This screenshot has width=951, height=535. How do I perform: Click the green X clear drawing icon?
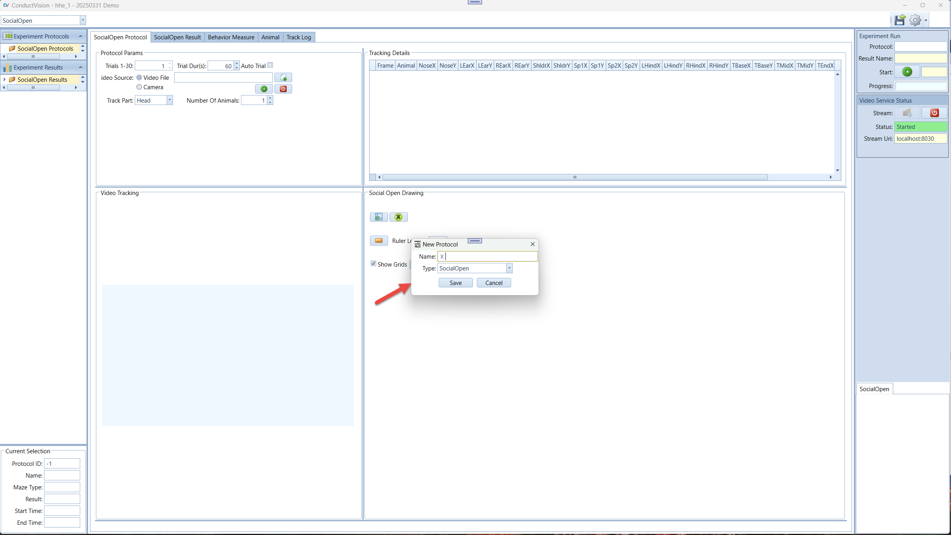(x=398, y=217)
